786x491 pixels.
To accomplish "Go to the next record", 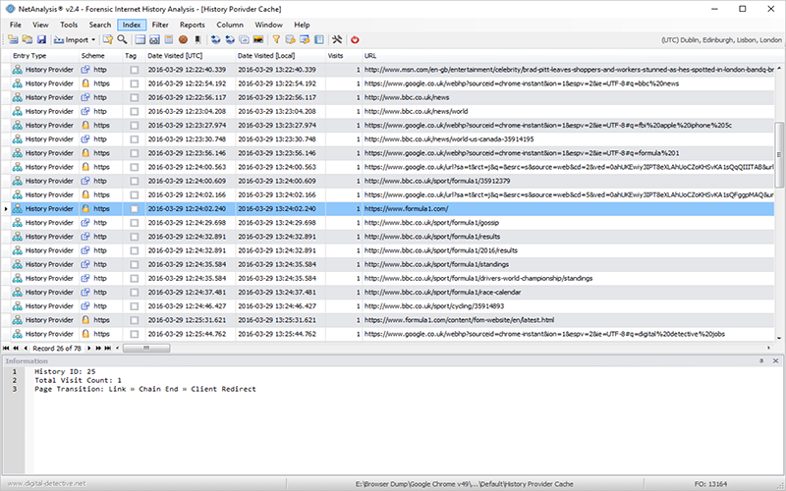I will (x=88, y=348).
